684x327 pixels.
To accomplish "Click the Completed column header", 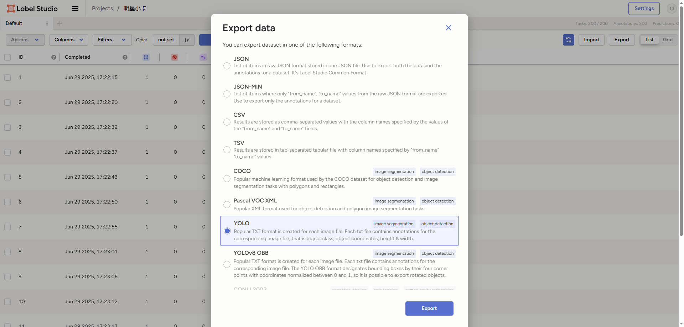I will click(77, 57).
